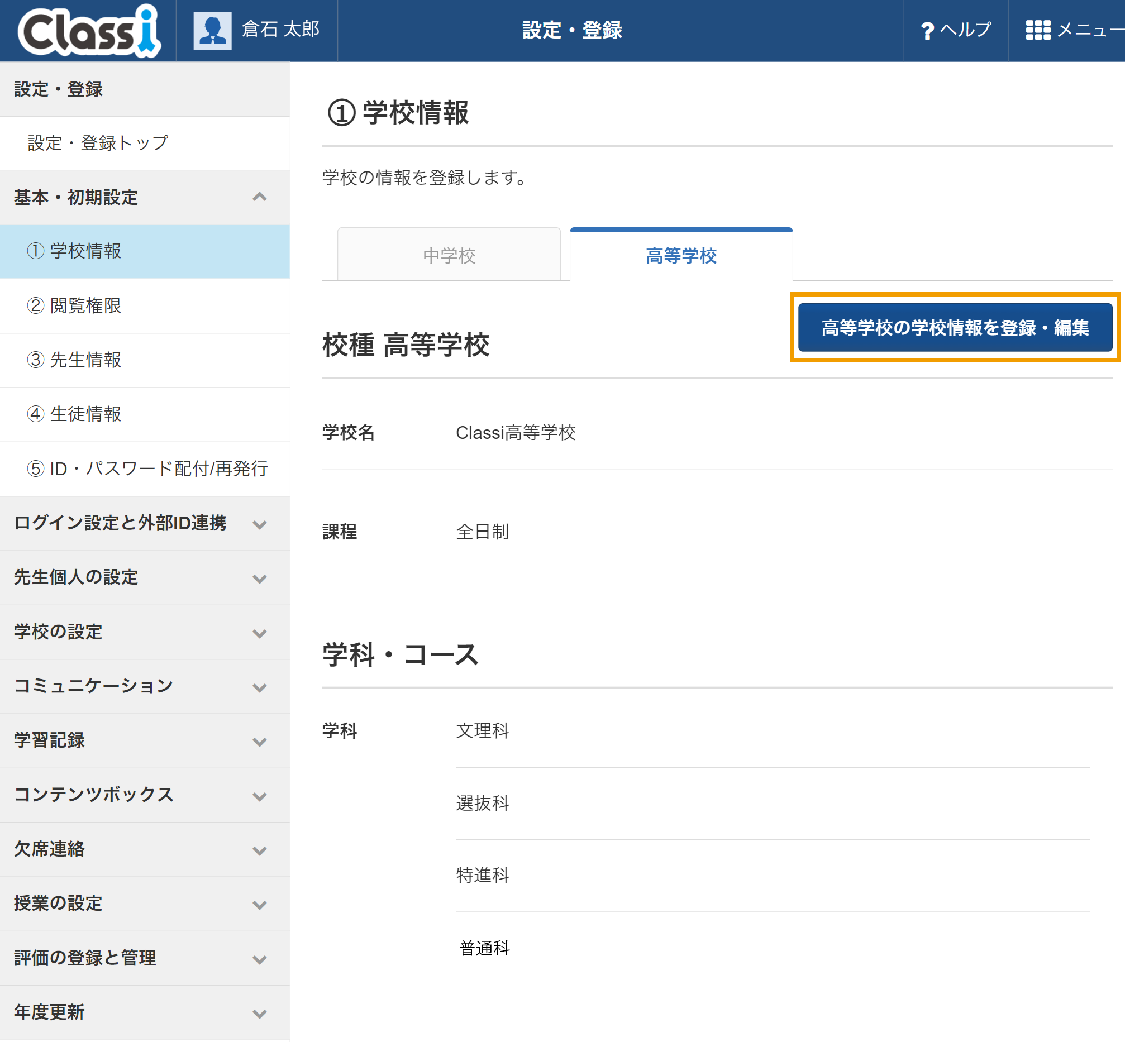Select ① 学校情報 in sidebar
This screenshot has height=1042, width=1125.
pyautogui.click(x=145, y=251)
